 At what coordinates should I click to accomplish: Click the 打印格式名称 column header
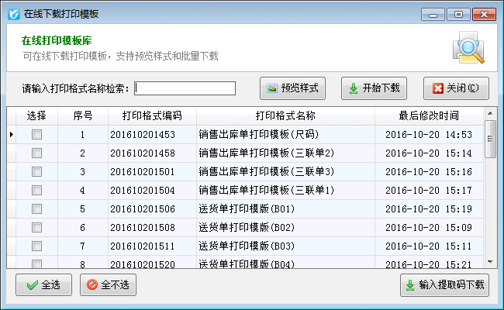285,115
